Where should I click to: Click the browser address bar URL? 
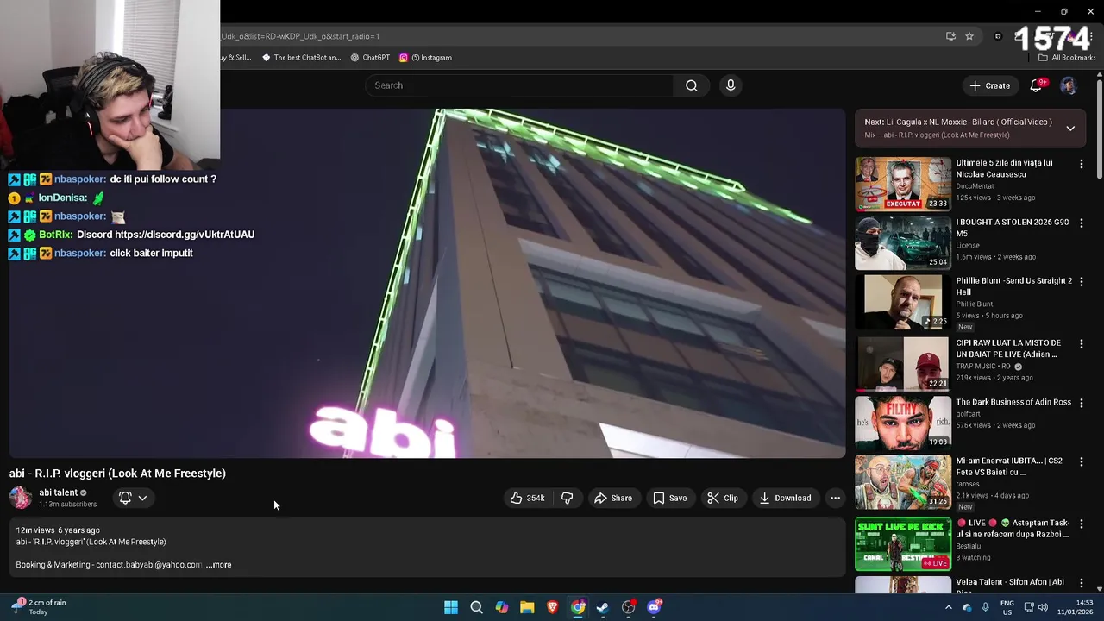300,36
